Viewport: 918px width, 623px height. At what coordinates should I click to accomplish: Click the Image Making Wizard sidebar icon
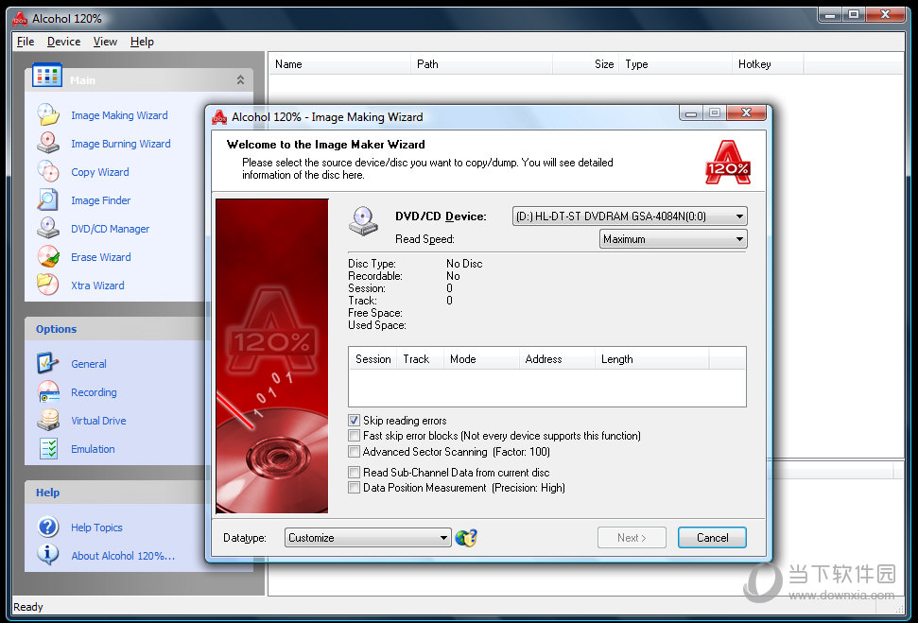coord(48,114)
